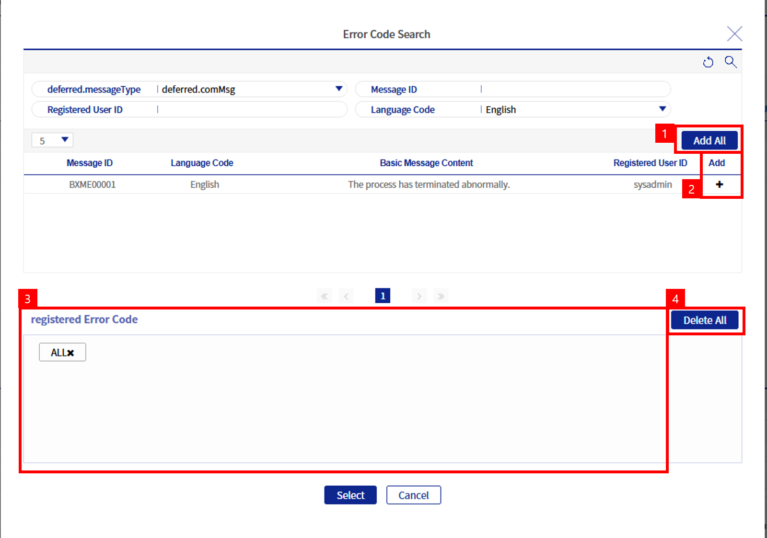Confirm with the Select button
The image size is (767, 538).
(350, 495)
